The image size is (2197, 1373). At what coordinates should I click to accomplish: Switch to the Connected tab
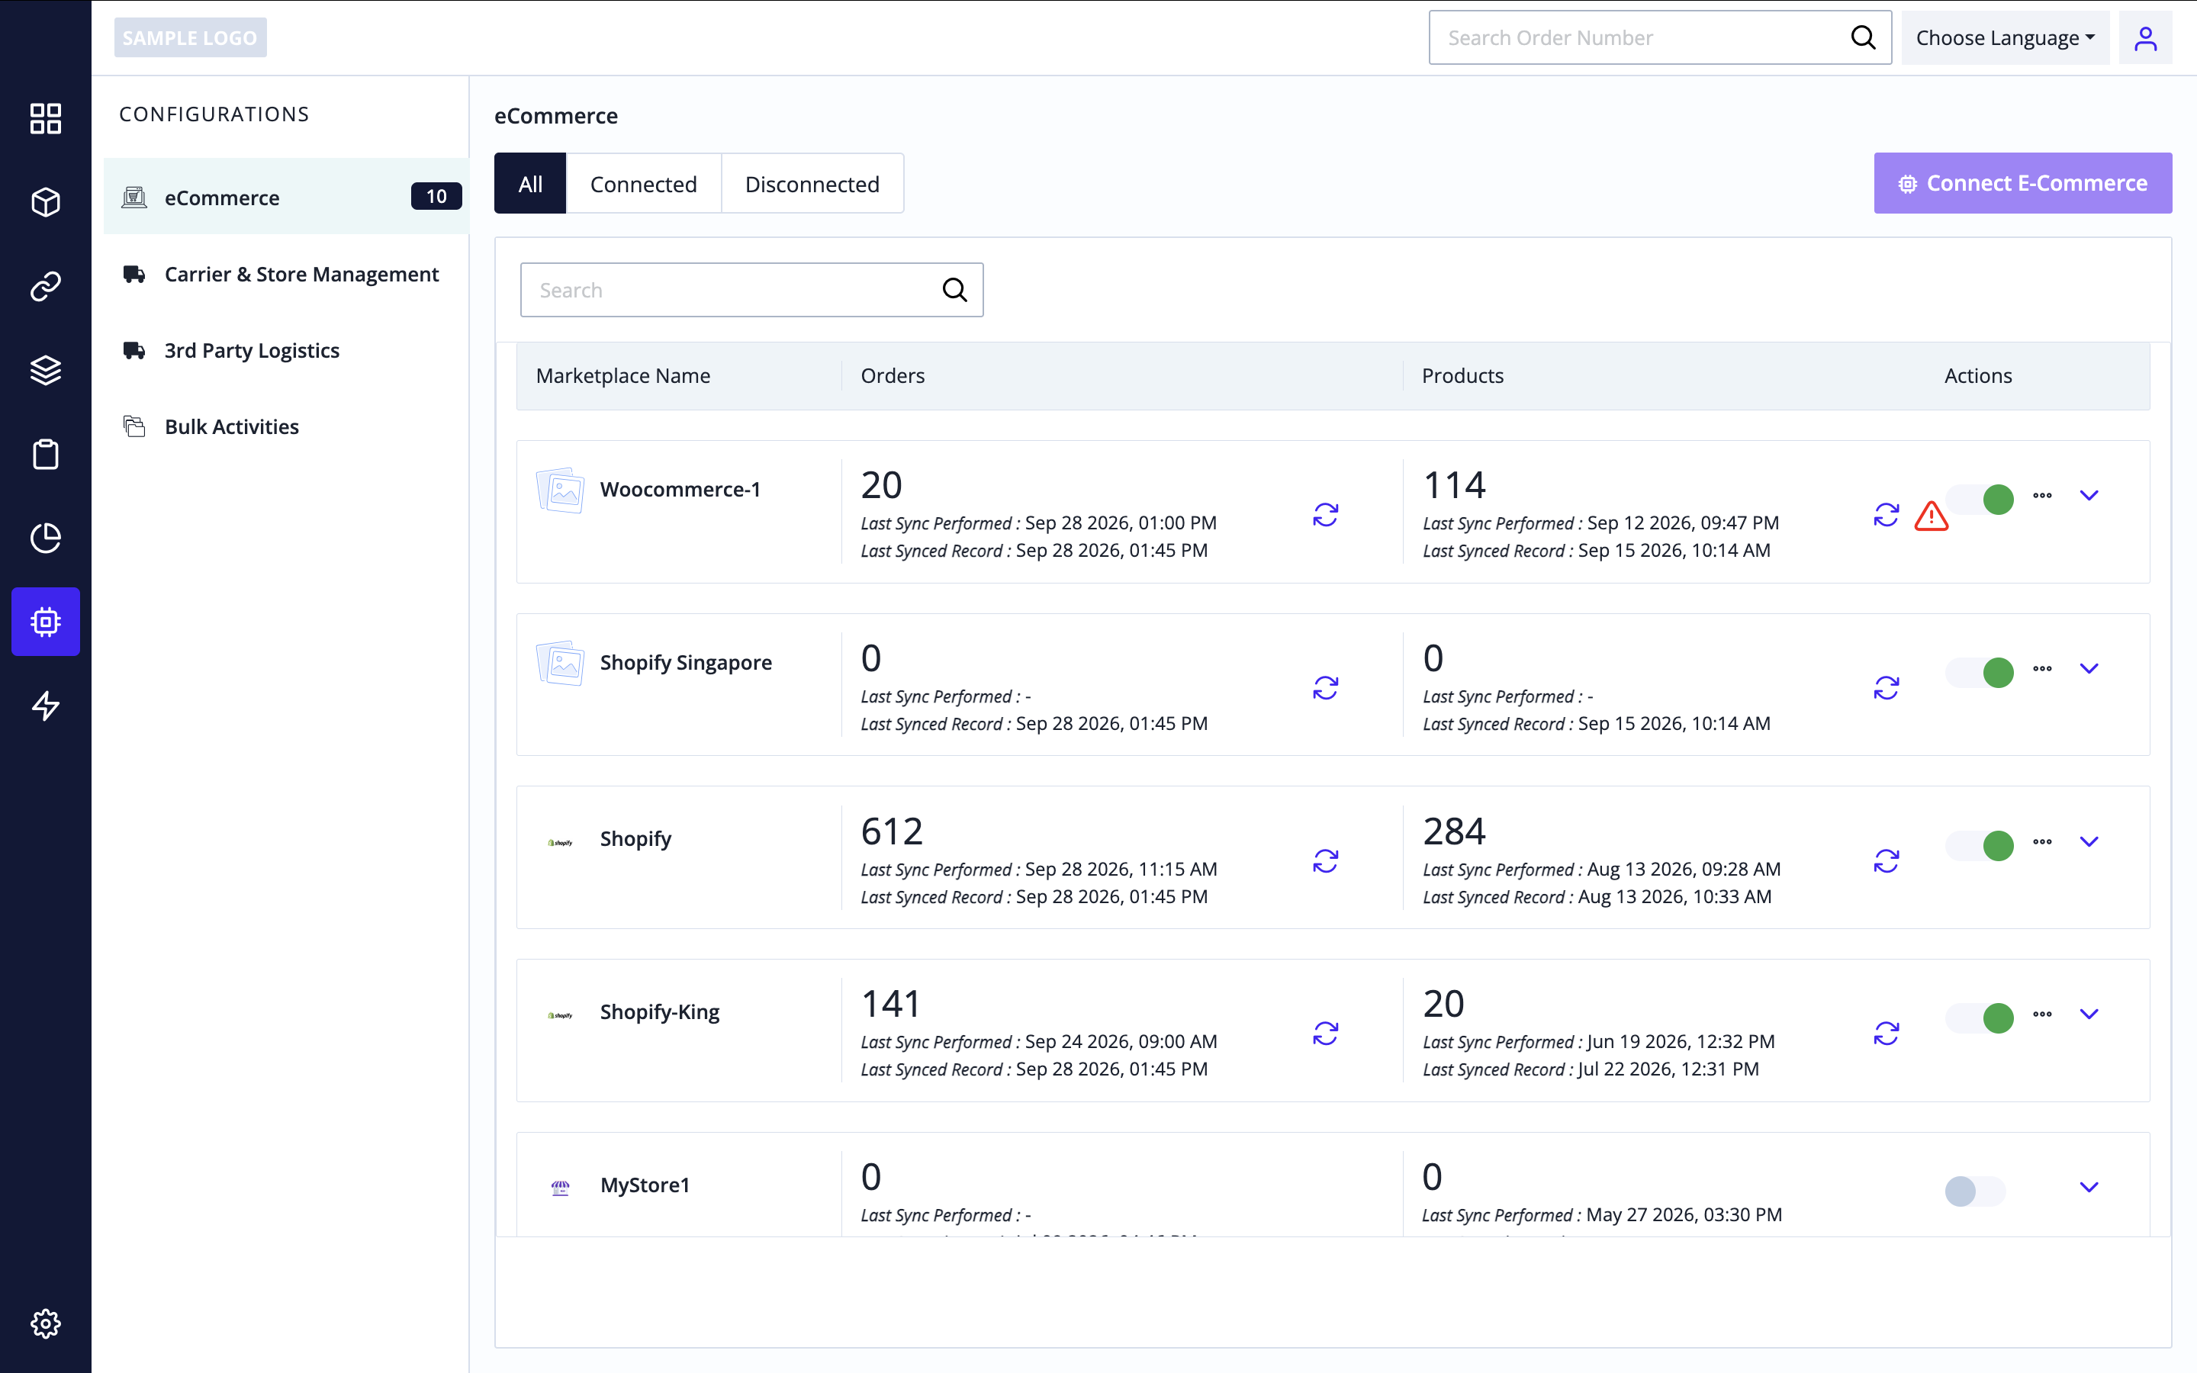644,183
